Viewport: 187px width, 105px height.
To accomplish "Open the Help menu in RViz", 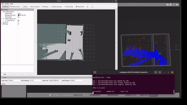I will (x=12, y=4).
